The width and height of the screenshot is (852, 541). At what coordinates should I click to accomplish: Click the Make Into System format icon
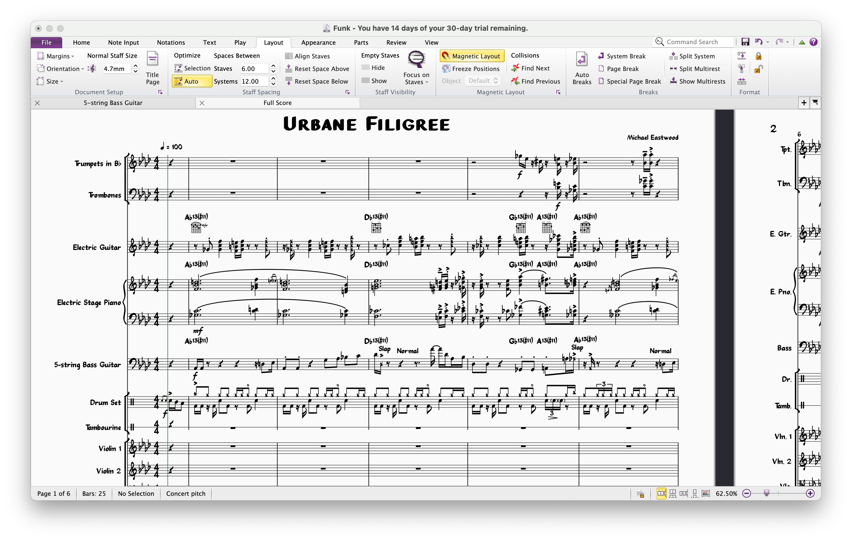pyautogui.click(x=742, y=56)
